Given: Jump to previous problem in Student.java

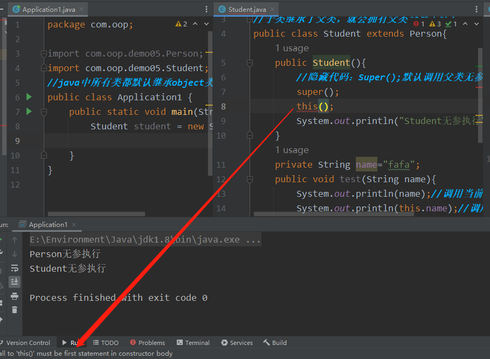Looking at the screenshot, I should (465, 24).
